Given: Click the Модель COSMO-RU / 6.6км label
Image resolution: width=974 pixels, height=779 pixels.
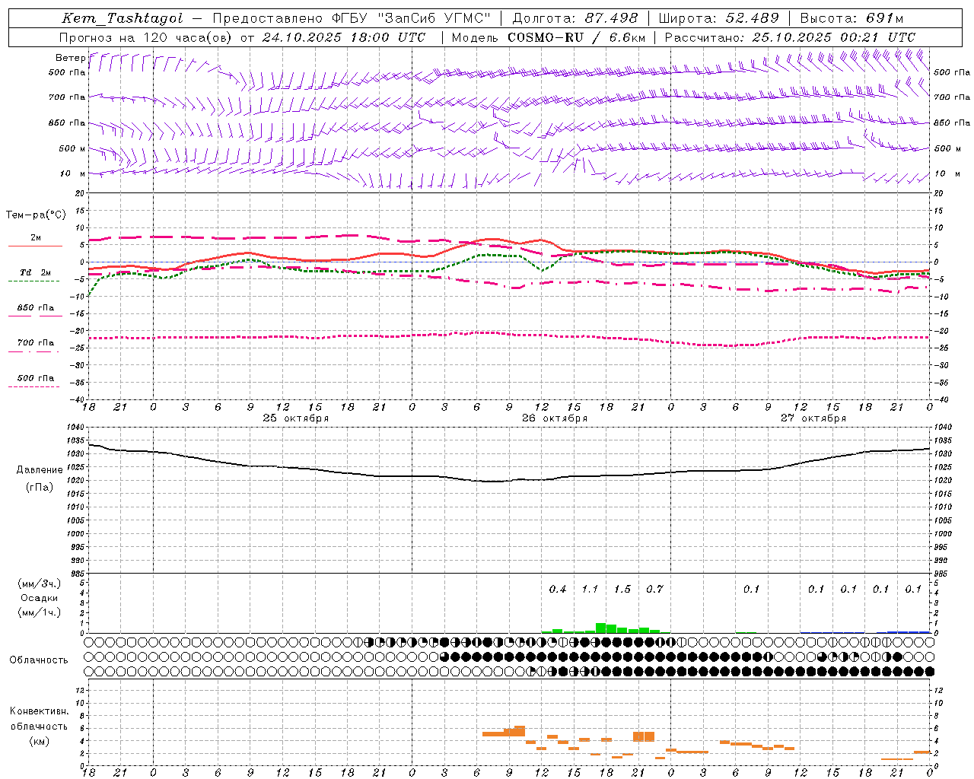Looking at the screenshot, I should click(549, 37).
